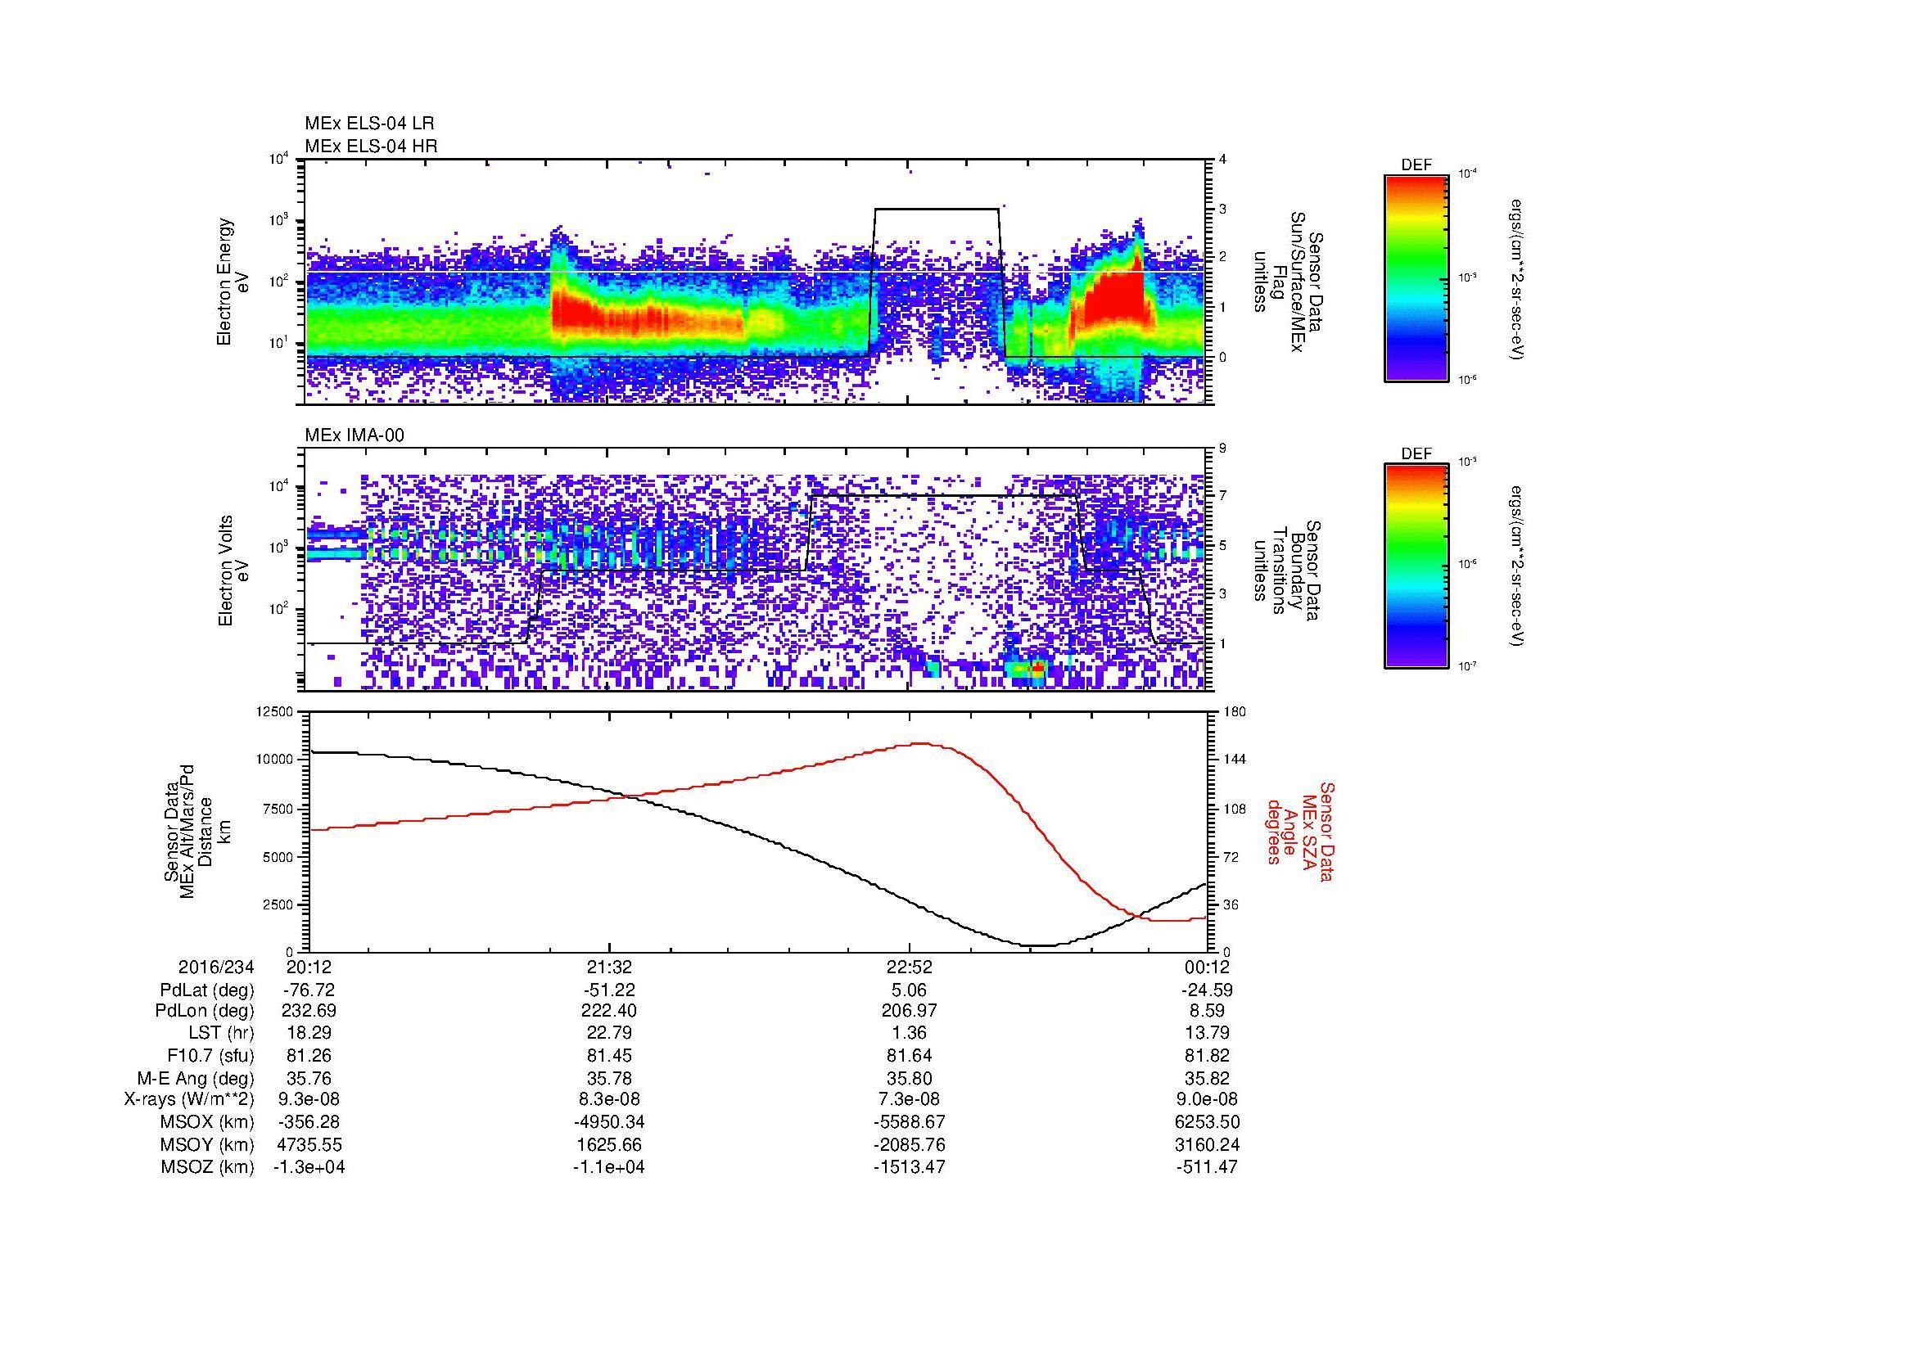
Task: Click the LST value '13.79'
Action: pyautogui.click(x=1207, y=1034)
